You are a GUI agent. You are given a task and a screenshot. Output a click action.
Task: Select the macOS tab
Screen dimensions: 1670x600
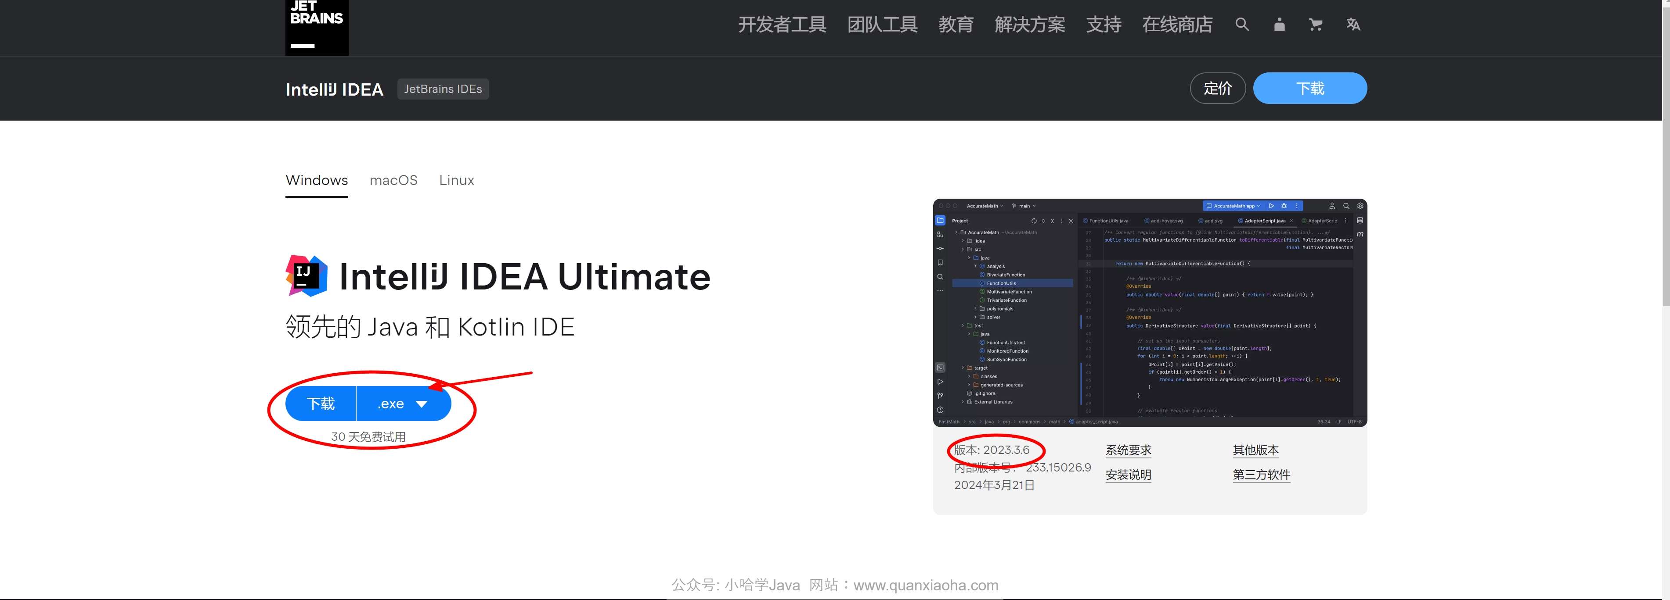point(393,181)
